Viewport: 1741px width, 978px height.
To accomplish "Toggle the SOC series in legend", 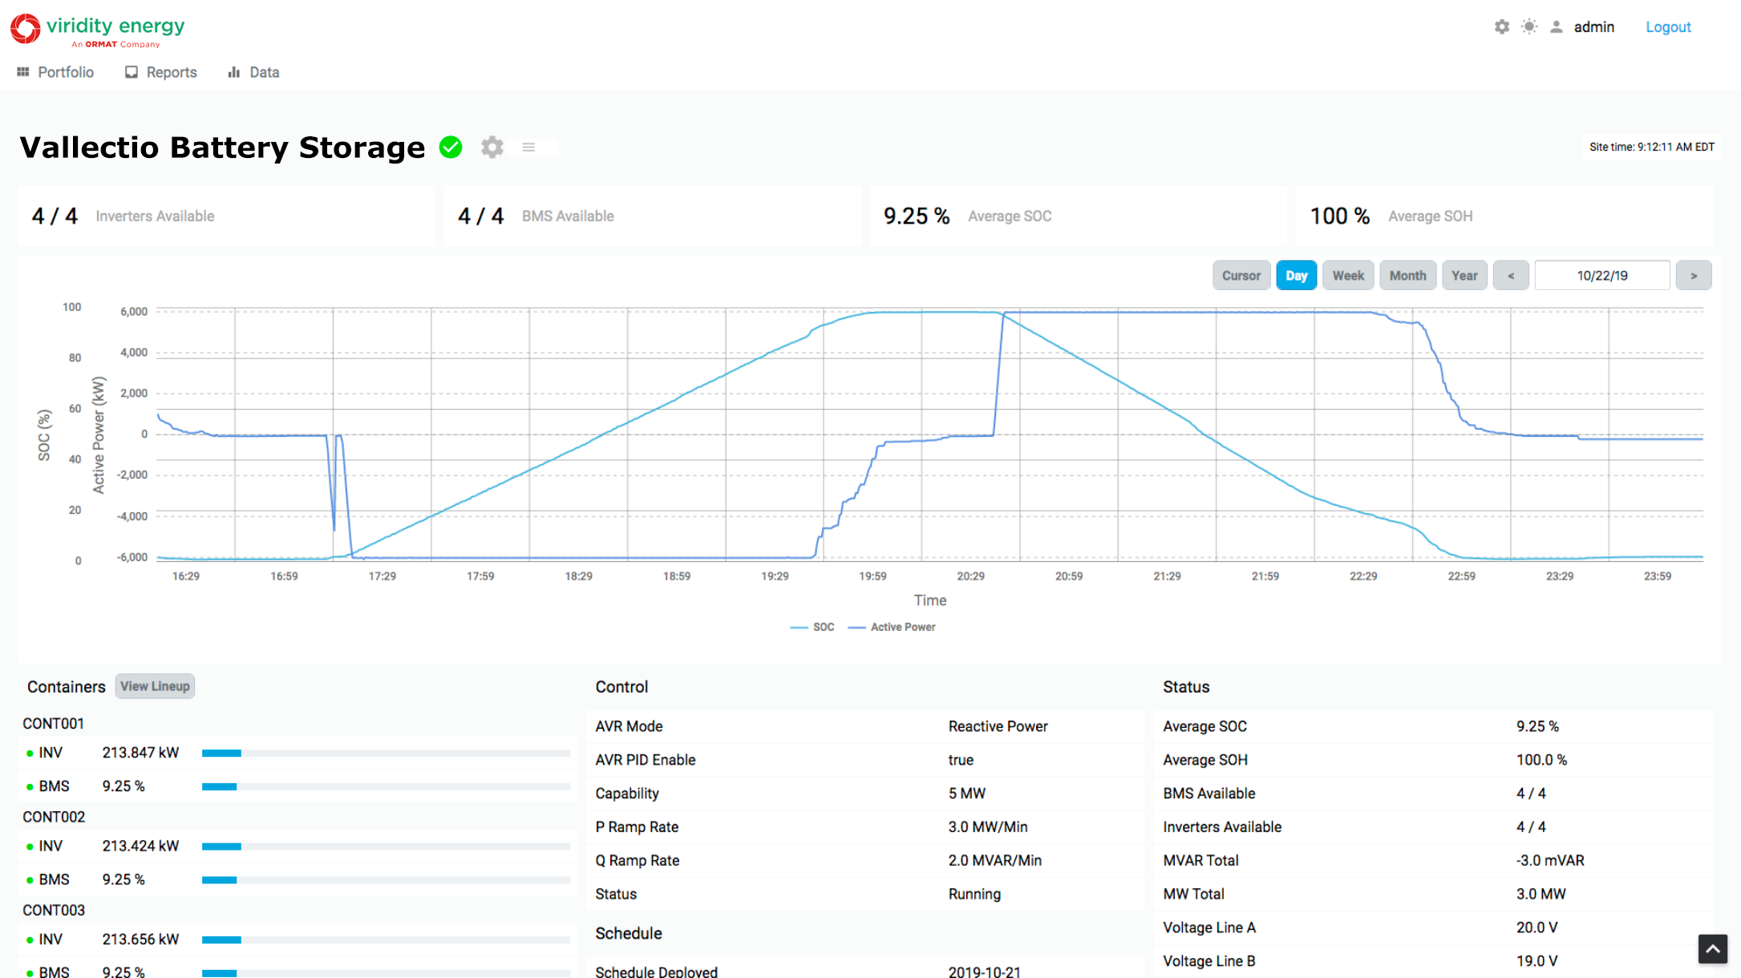I will coord(812,627).
